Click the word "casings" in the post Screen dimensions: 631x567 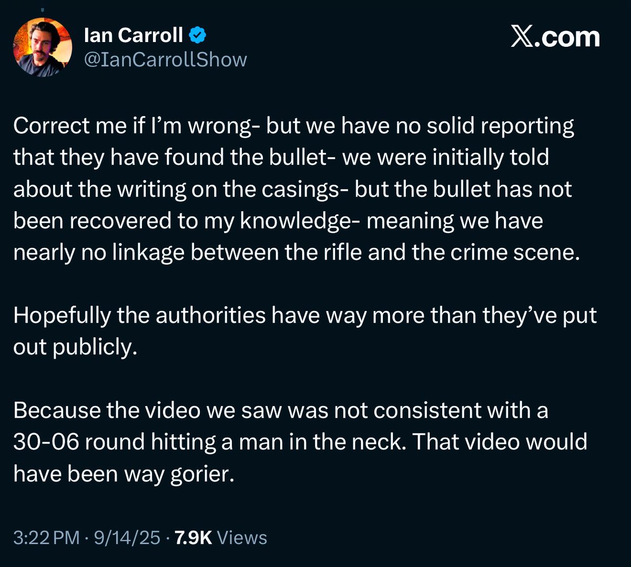point(308,189)
